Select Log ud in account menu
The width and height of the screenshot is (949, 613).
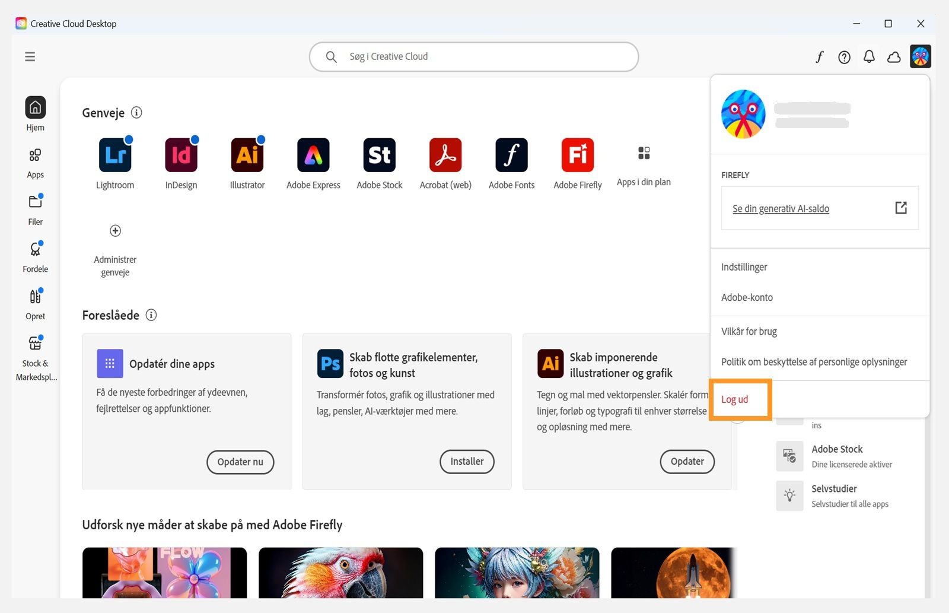pos(734,399)
